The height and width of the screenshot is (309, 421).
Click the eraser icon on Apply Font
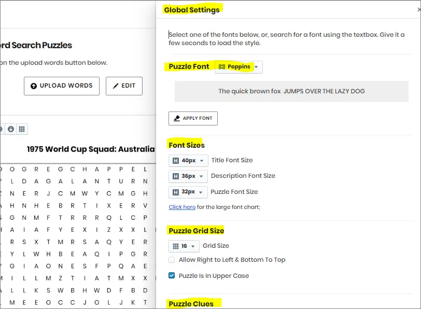point(177,118)
